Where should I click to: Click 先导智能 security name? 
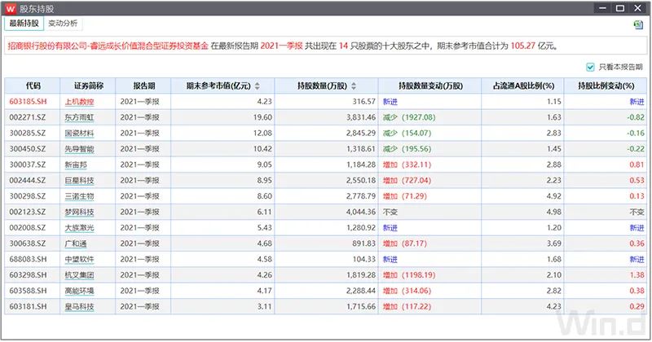79,149
